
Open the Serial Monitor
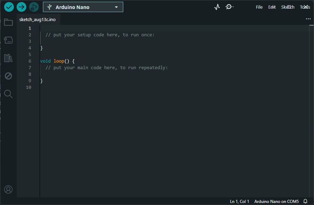point(229,7)
